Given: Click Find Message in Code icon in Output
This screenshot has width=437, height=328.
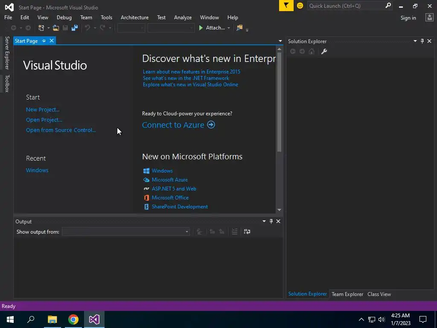Looking at the screenshot, I should pos(199,231).
